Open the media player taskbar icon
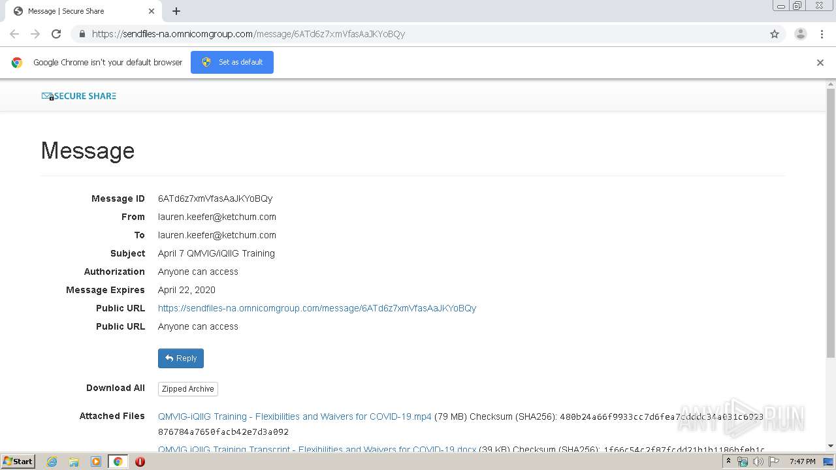This screenshot has height=470, width=836. click(x=95, y=462)
